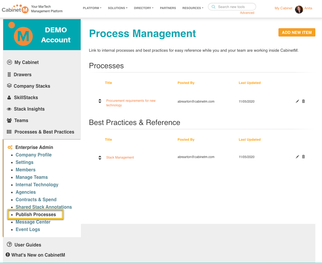Click the Enterprise Admin heading
Screen dimensions: 322x263
click(x=34, y=147)
